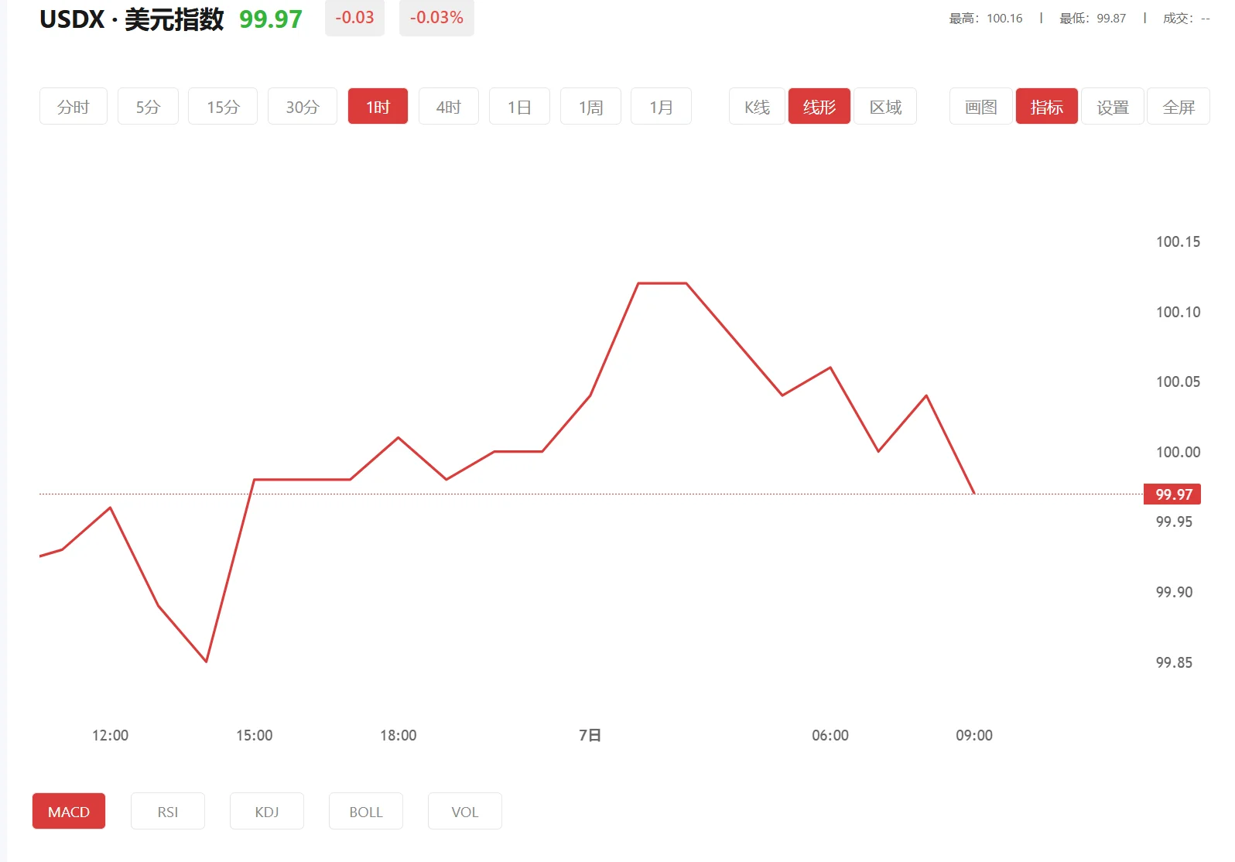This screenshot has height=862, width=1235.
Task: Click the active 1时 interval button
Action: 378,107
